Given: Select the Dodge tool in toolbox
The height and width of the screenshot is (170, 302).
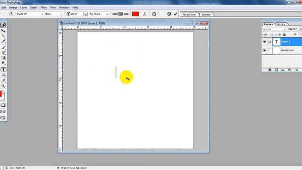Looking at the screenshot, I should point(3,63).
